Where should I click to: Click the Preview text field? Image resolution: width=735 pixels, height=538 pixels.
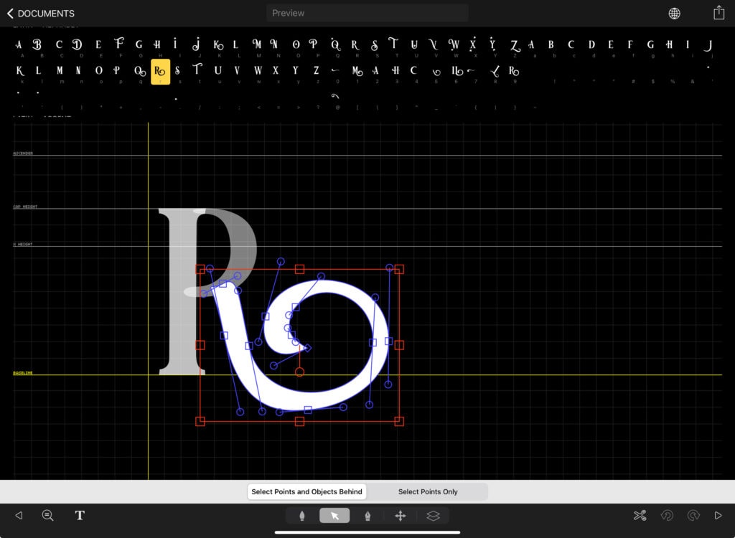367,13
